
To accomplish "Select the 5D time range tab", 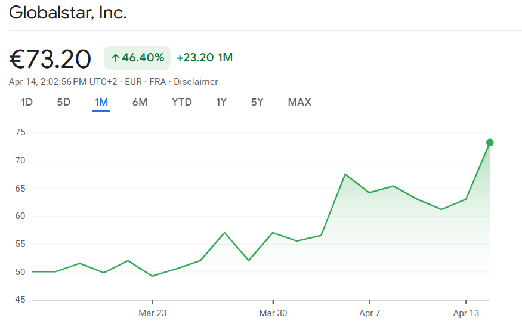I will (64, 102).
